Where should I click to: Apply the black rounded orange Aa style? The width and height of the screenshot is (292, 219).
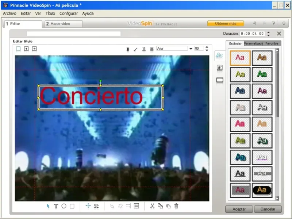262,190
